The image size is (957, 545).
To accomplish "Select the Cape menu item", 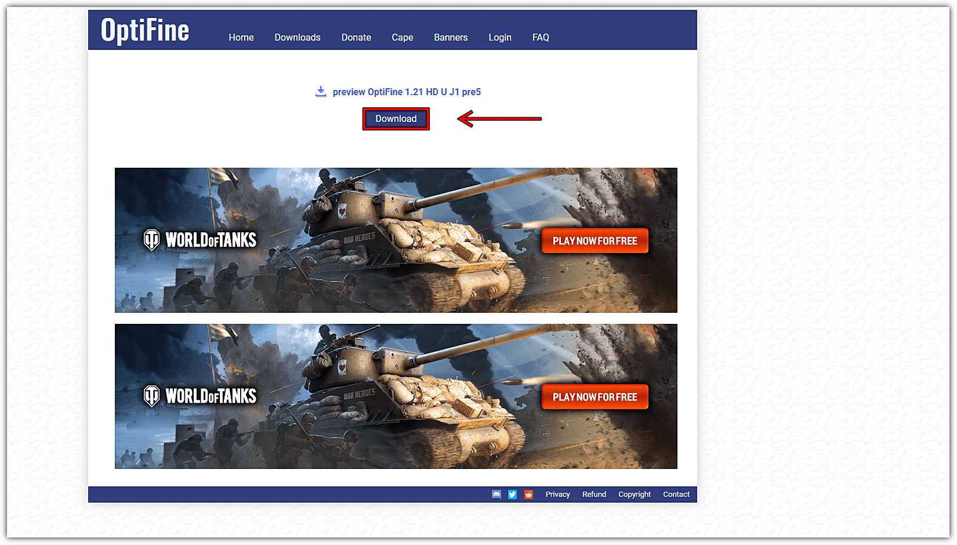I will (403, 37).
